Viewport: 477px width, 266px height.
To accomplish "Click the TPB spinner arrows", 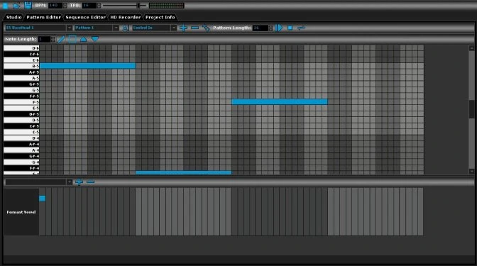I will tap(99, 6).
